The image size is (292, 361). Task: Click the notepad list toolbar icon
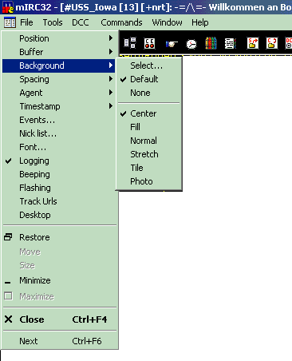pos(231,43)
